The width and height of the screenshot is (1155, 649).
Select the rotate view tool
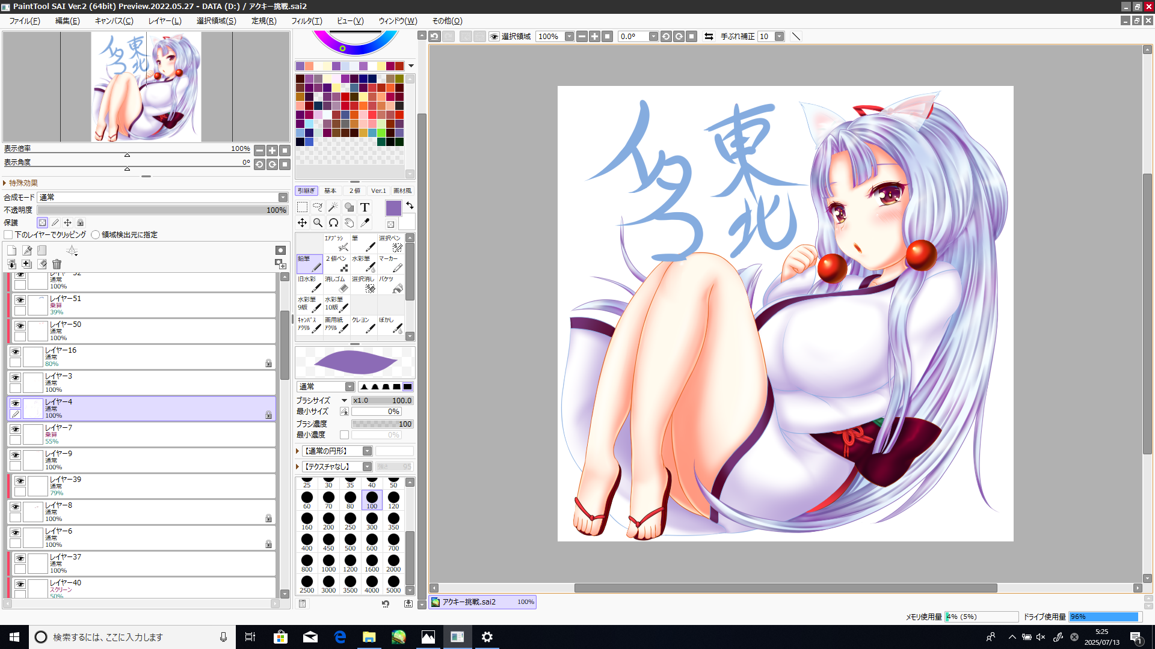333,223
